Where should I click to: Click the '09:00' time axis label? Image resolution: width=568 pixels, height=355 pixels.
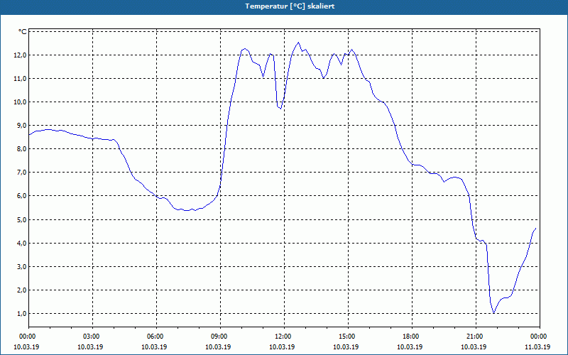(220, 337)
